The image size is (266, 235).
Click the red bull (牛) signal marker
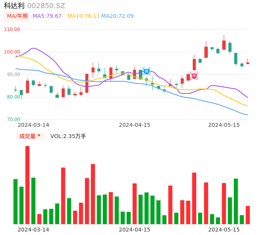[x=194, y=76]
